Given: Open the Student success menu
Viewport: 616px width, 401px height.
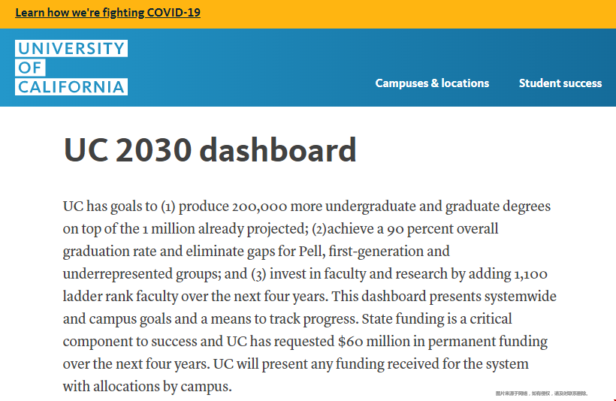Looking at the screenshot, I should click(560, 83).
